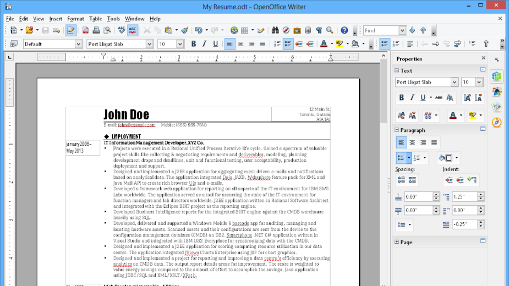Collapse the Paragraph section in Properties
This screenshot has height=286, width=509.
pyautogui.click(x=397, y=130)
